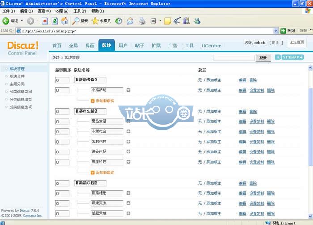Click the search input field in header
The image size is (313, 225).
(x=234, y=58)
